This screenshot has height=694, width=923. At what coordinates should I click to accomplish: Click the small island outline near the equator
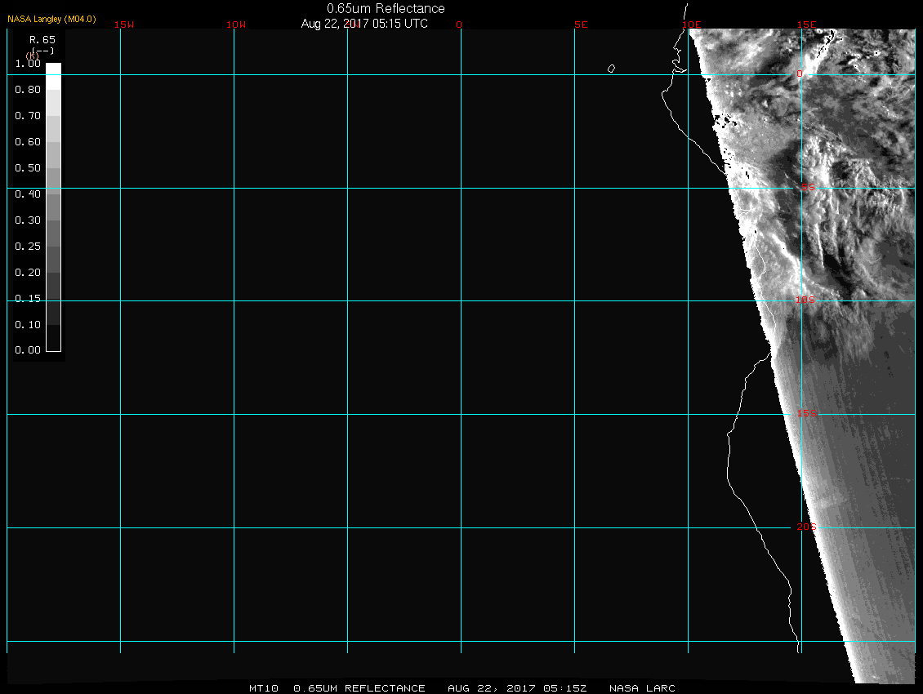point(611,69)
